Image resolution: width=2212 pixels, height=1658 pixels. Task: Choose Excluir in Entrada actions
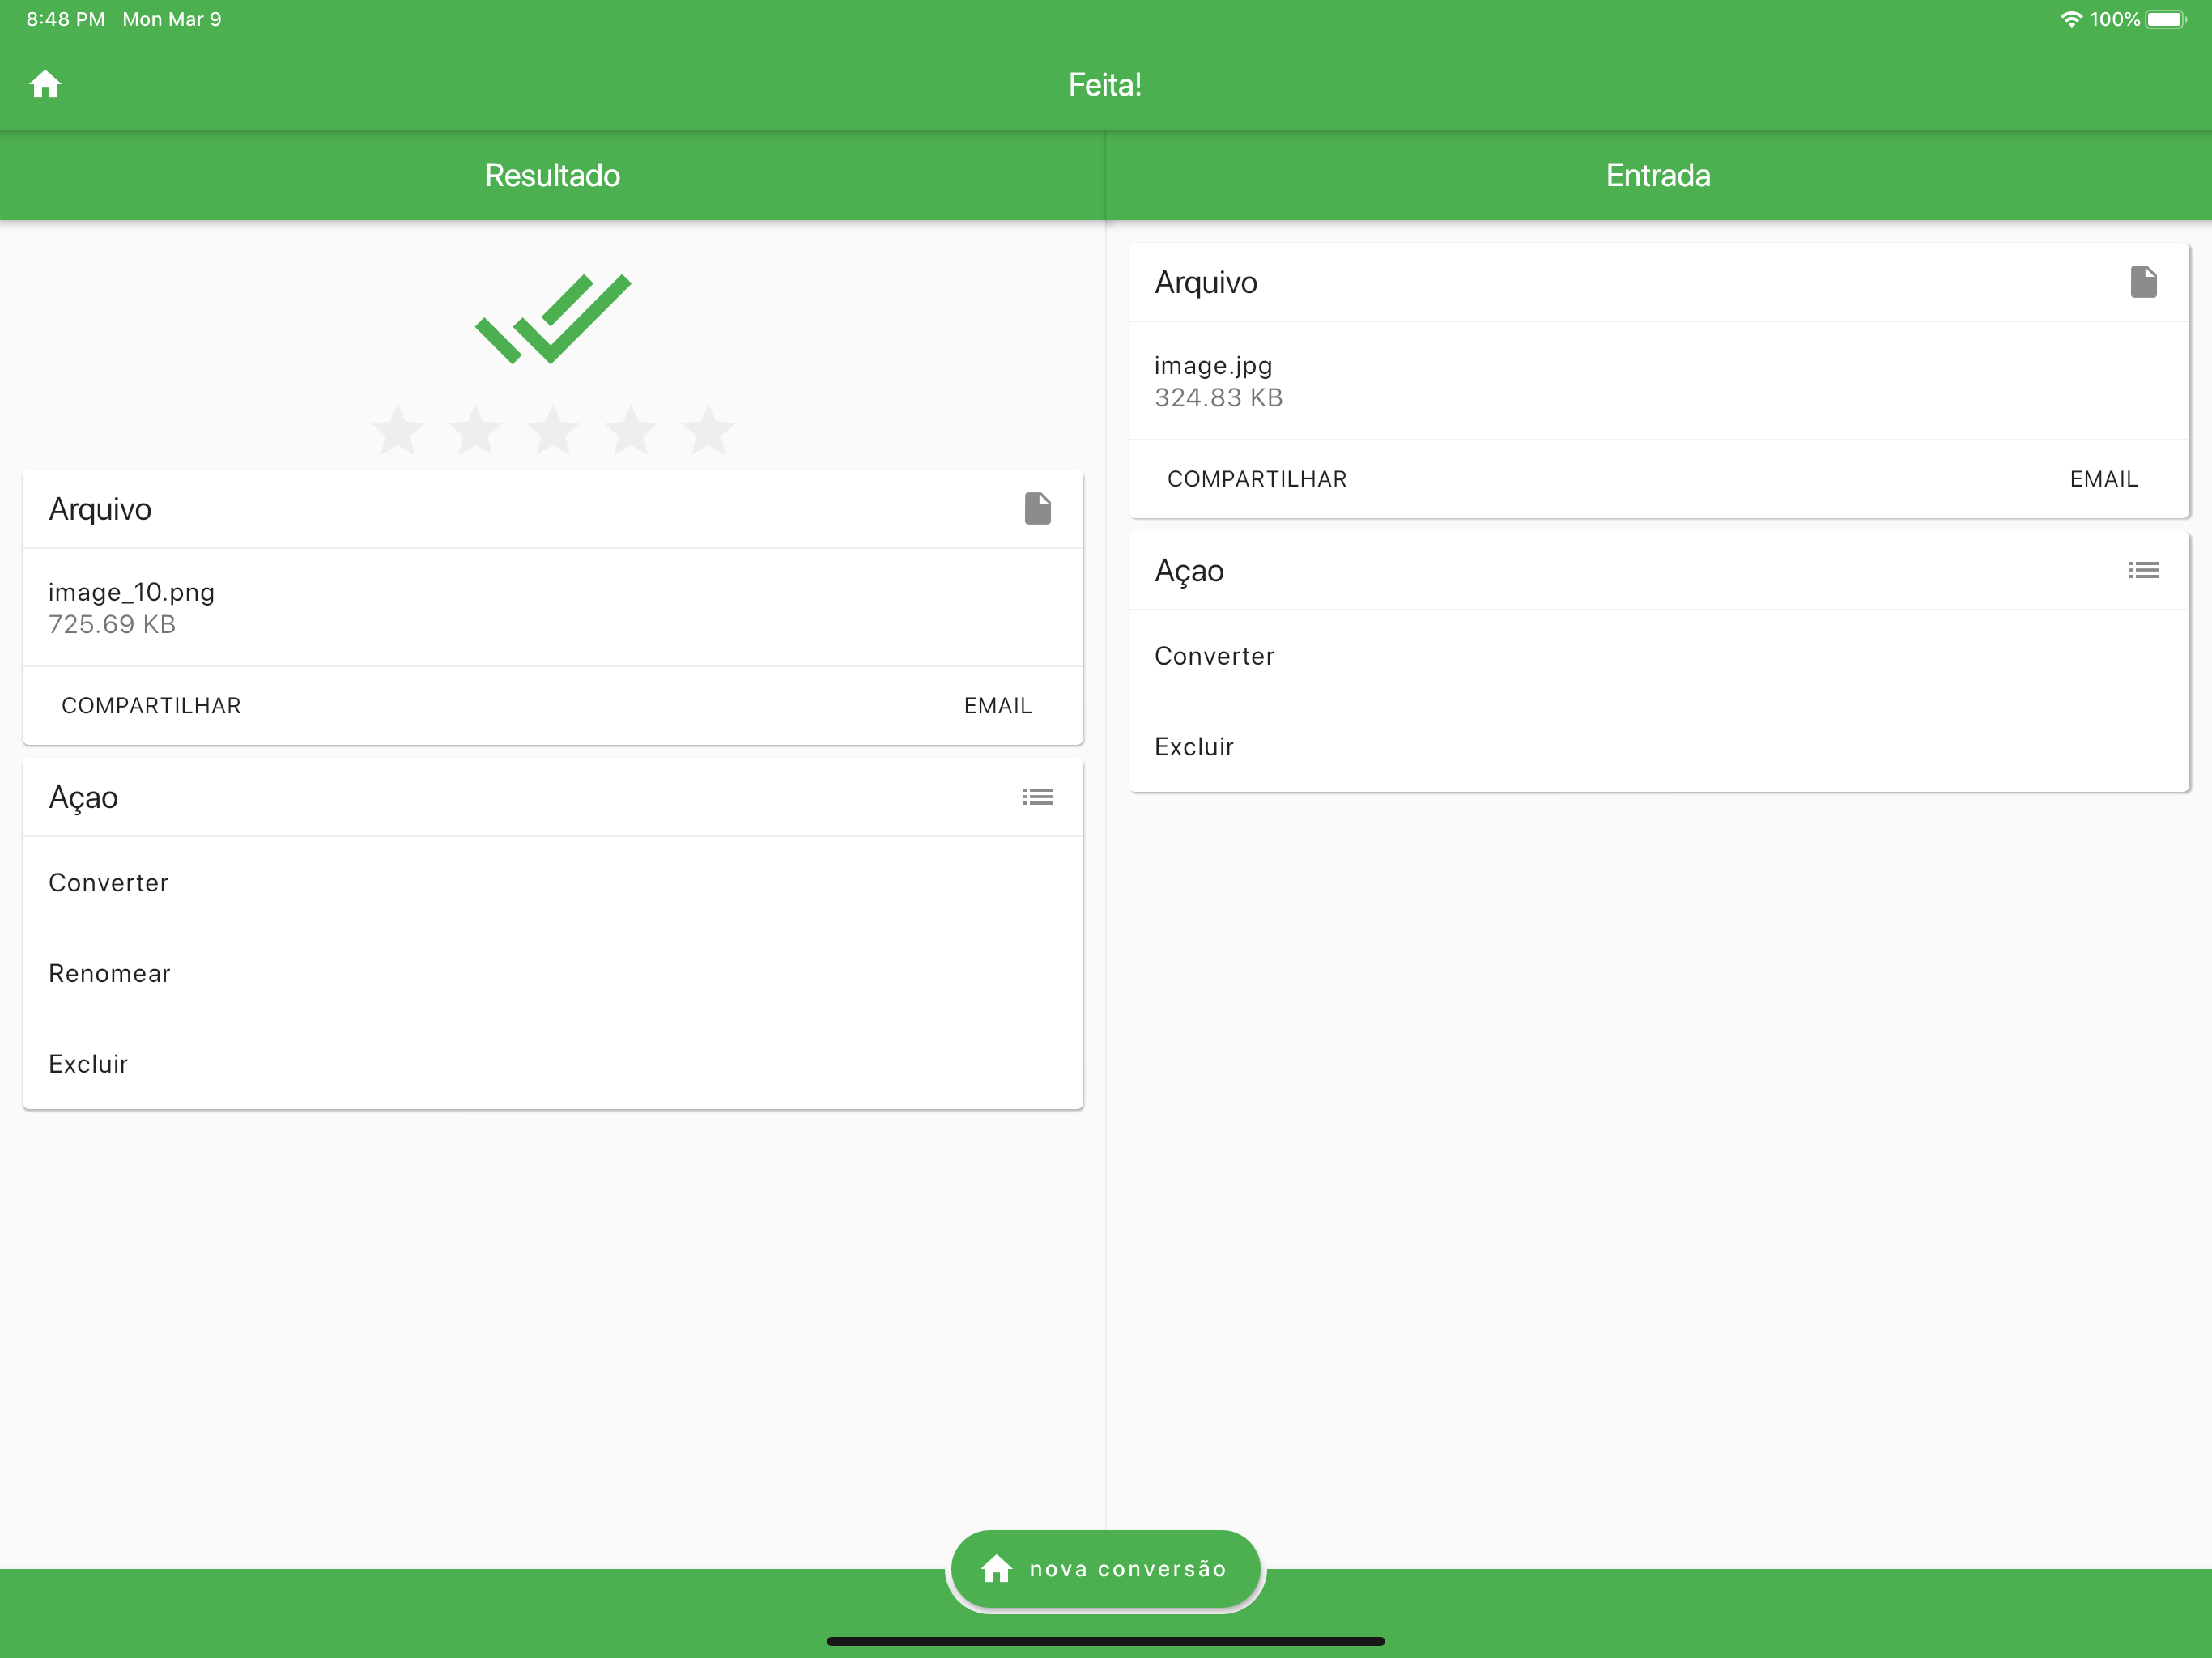click(x=1194, y=747)
